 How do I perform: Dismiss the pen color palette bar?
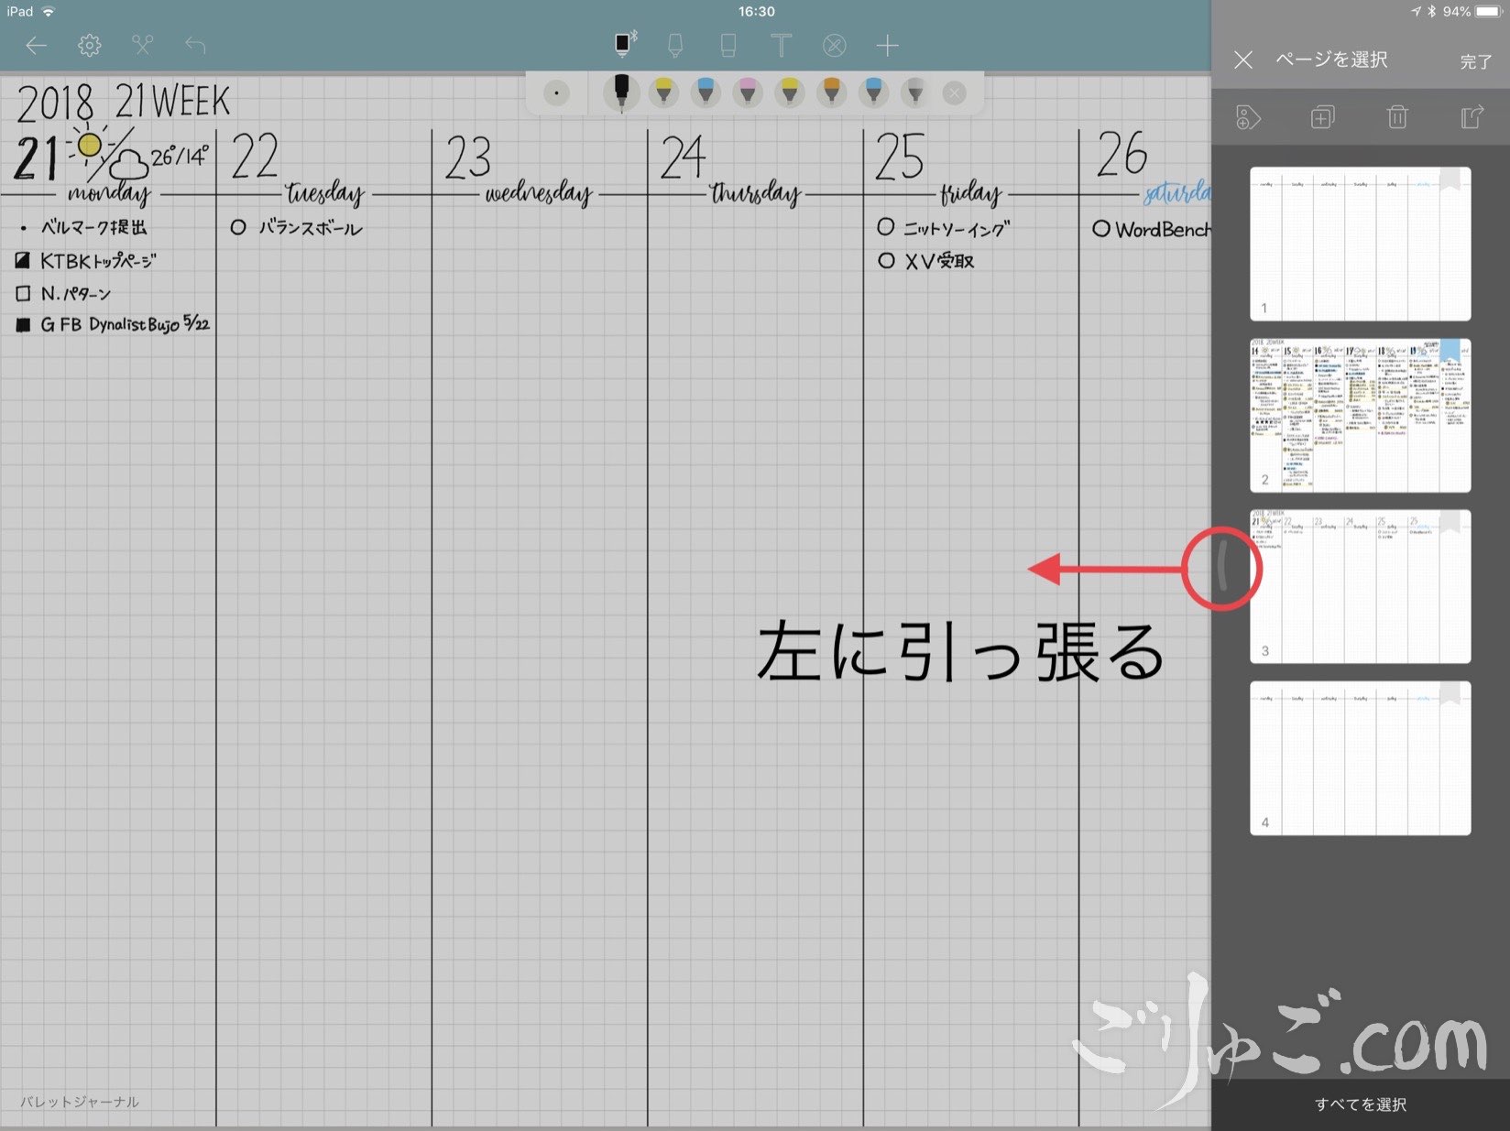click(954, 93)
